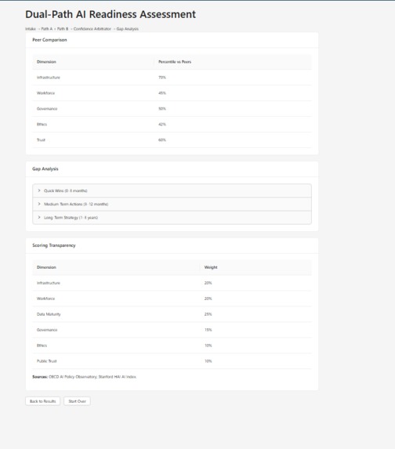Click the Gap Analysis card heading

[45, 169]
